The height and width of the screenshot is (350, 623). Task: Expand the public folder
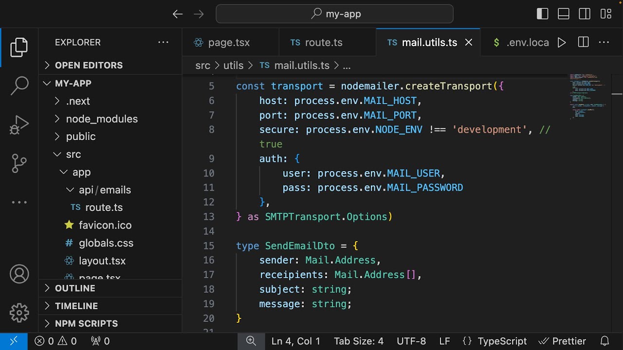[110, 137]
